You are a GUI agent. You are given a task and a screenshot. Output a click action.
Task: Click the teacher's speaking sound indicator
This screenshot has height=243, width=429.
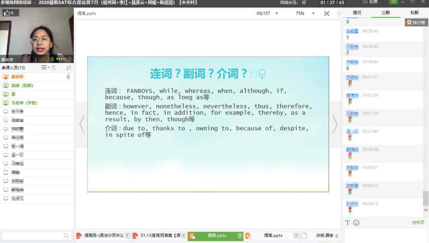[68, 77]
